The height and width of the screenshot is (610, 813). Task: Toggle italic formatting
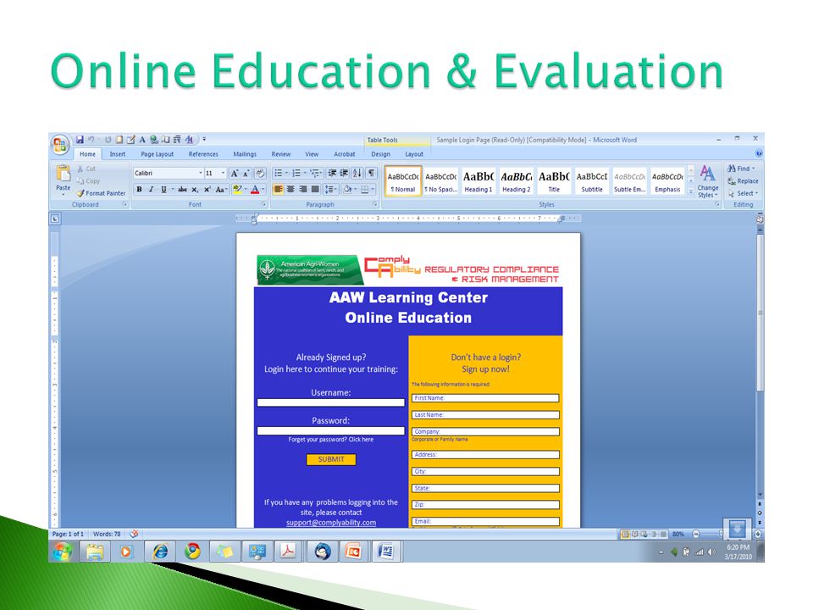[152, 190]
